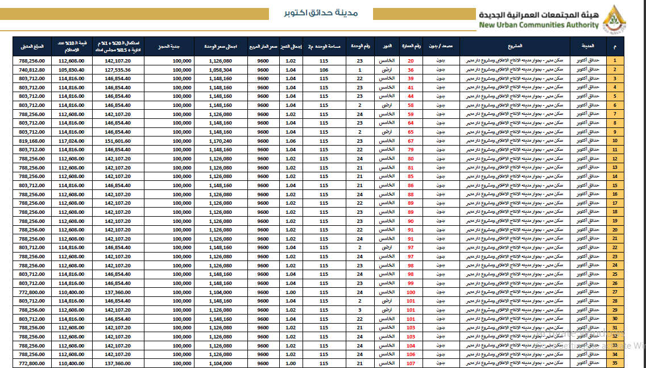The width and height of the screenshot is (646, 368).
Task: Select the 'م' serial number column header
Action: point(615,47)
